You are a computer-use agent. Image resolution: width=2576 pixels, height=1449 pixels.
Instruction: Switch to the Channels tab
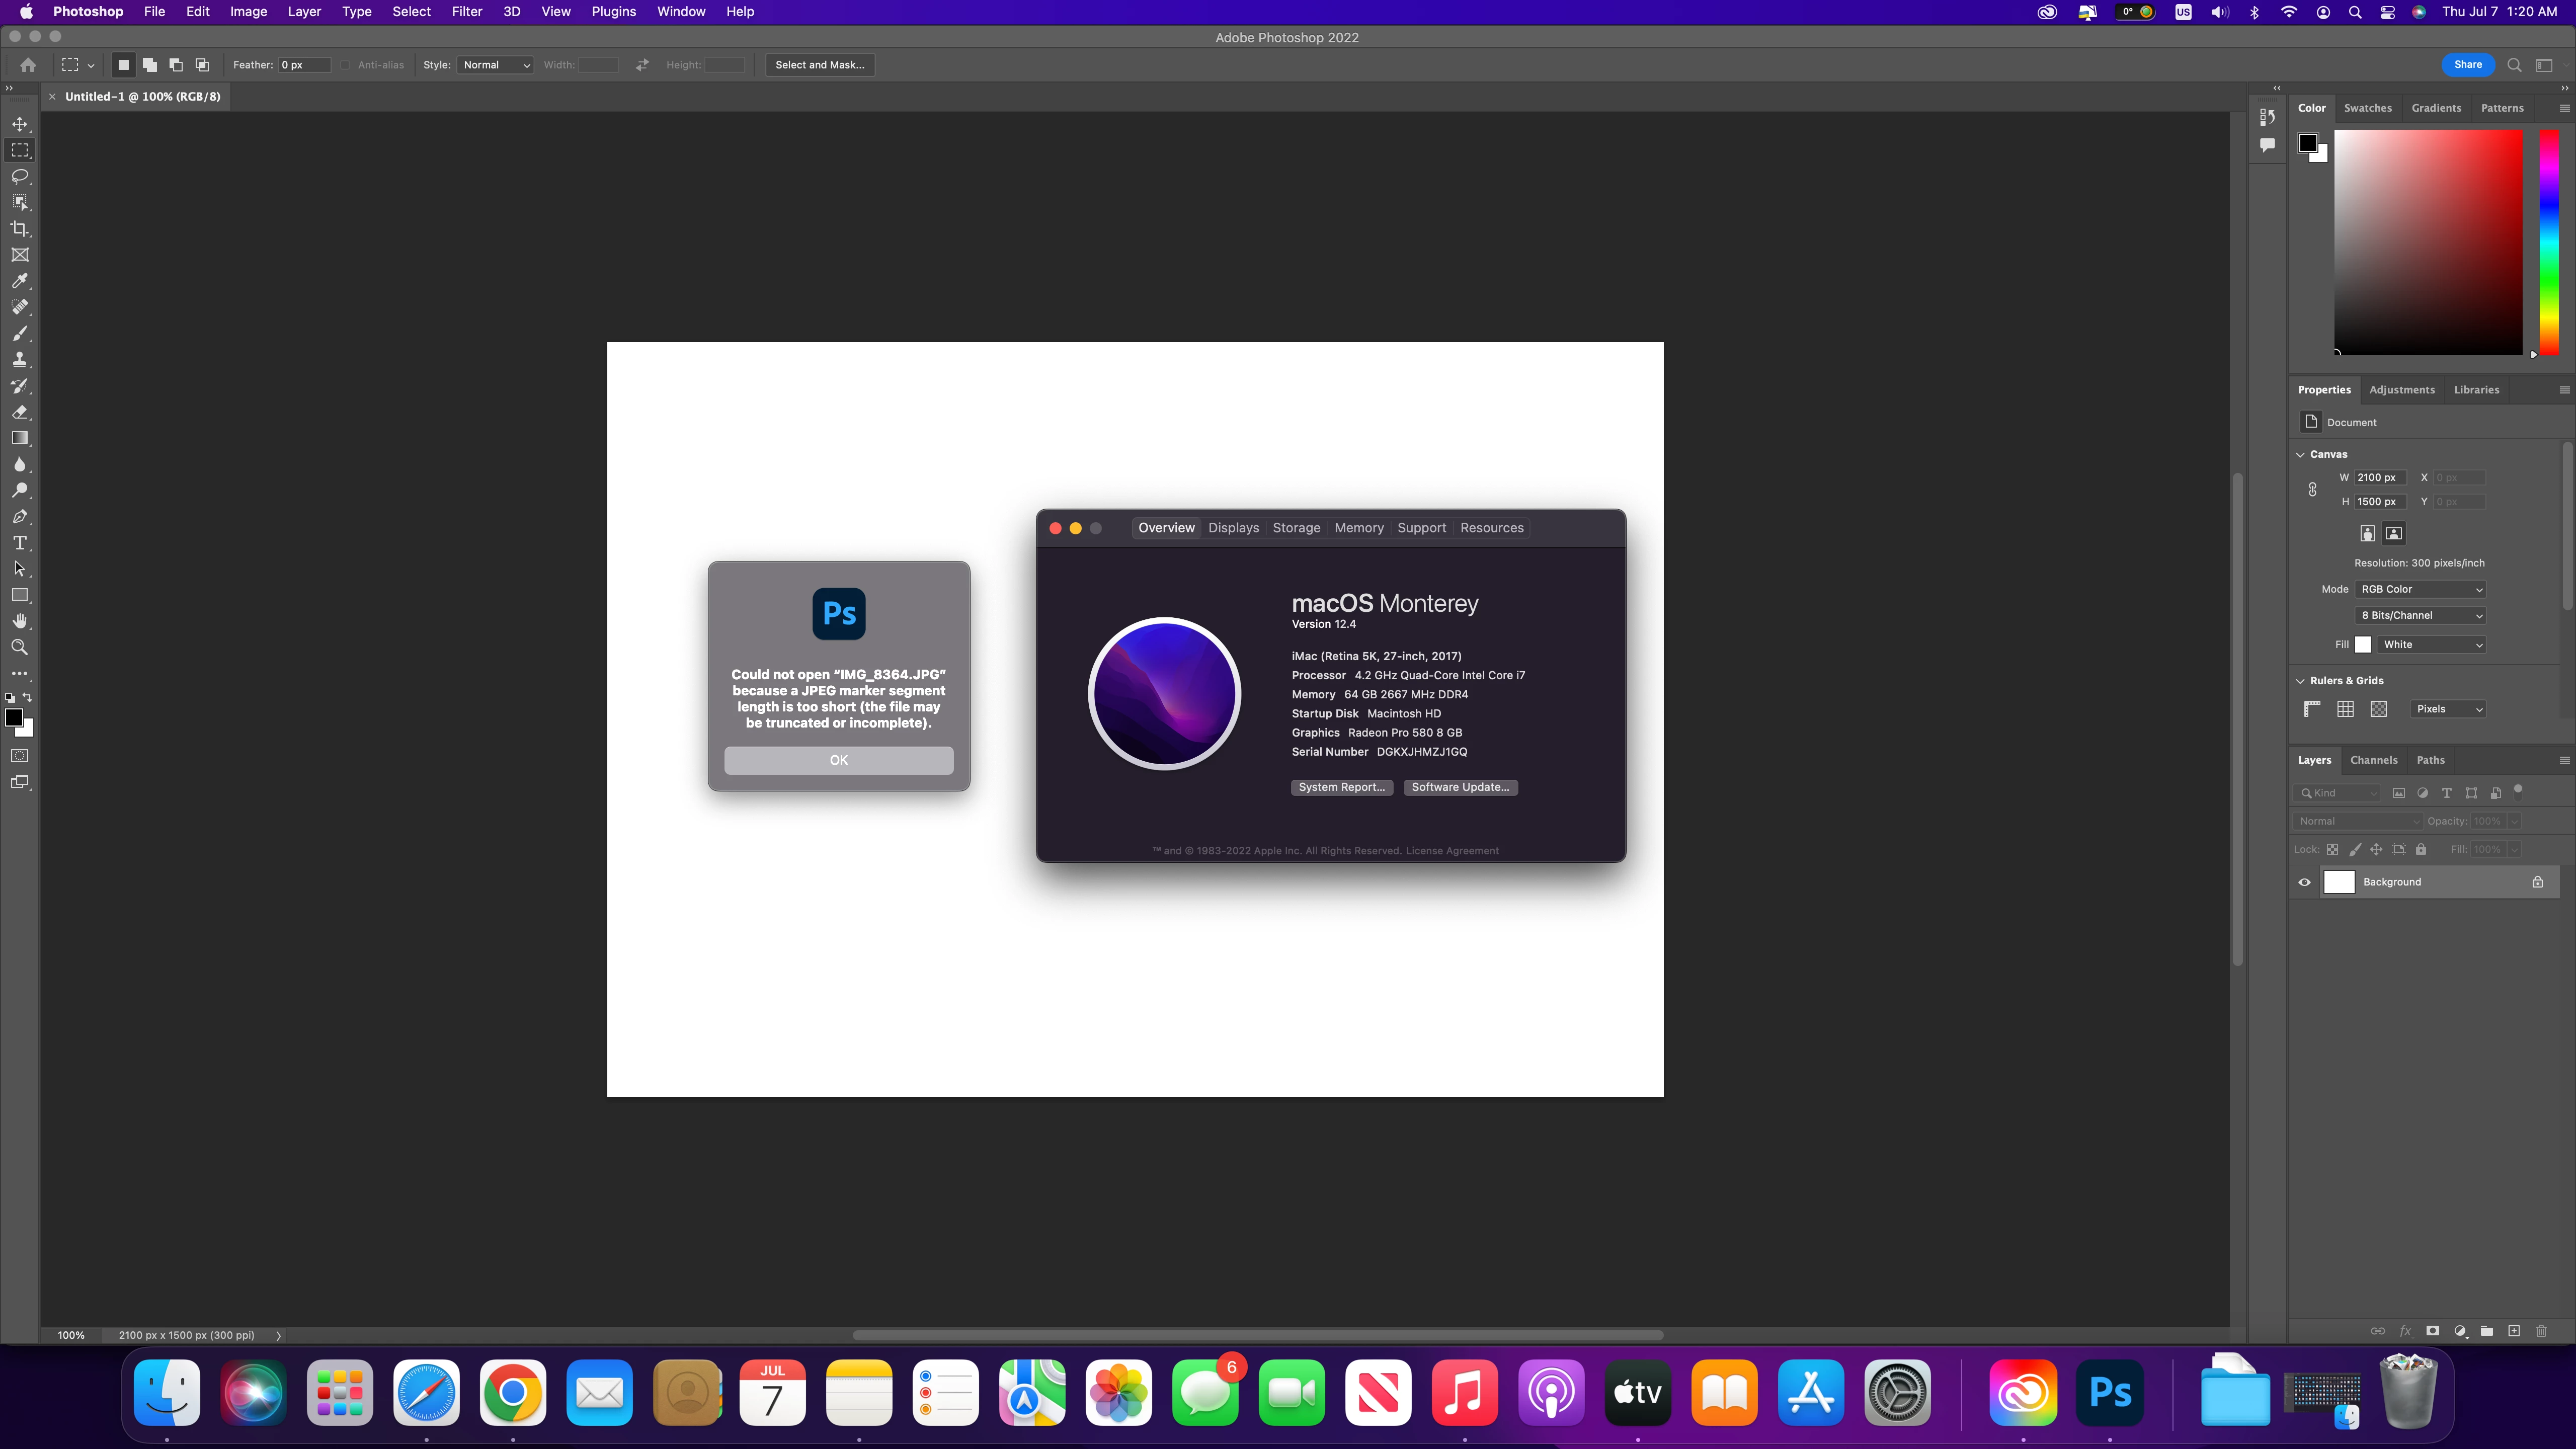click(x=2373, y=760)
